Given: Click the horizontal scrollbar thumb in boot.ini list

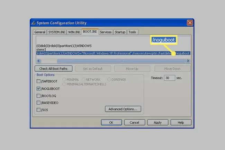Looking at the screenshot, I should (121, 61).
